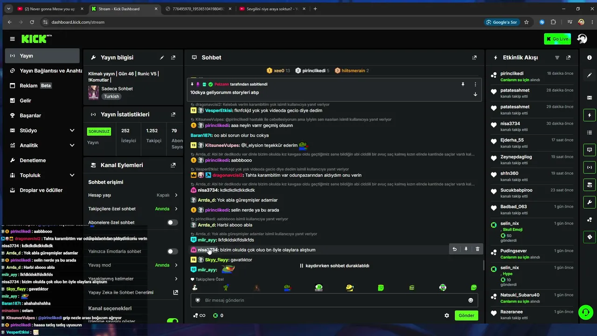Open a new Chrome tab

(x=315, y=8)
